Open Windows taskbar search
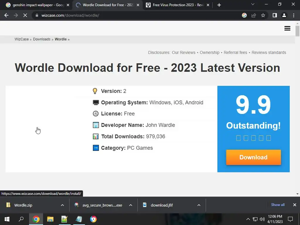This screenshot has width=300, height=225. tap(21, 219)
